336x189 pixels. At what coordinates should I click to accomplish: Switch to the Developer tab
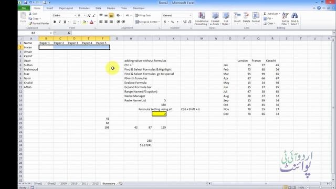click(139, 8)
